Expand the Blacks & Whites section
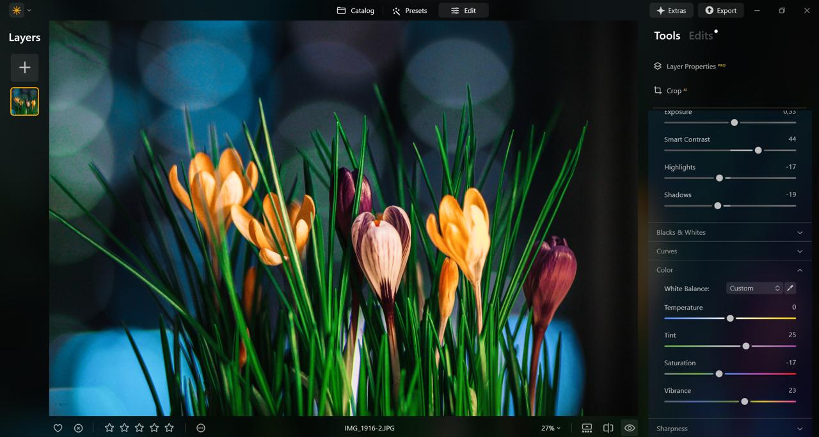The image size is (819, 437). point(729,232)
